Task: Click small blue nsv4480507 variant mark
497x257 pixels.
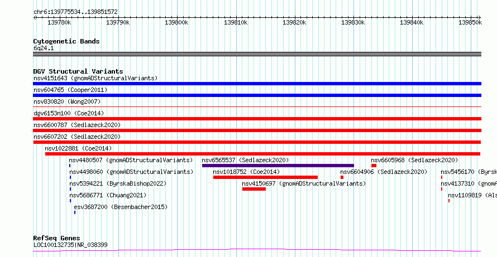Action: 70,166
